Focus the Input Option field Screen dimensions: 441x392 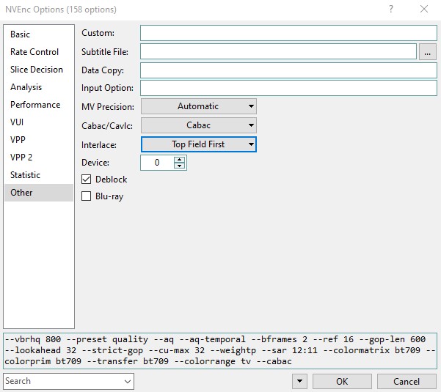[x=288, y=88]
